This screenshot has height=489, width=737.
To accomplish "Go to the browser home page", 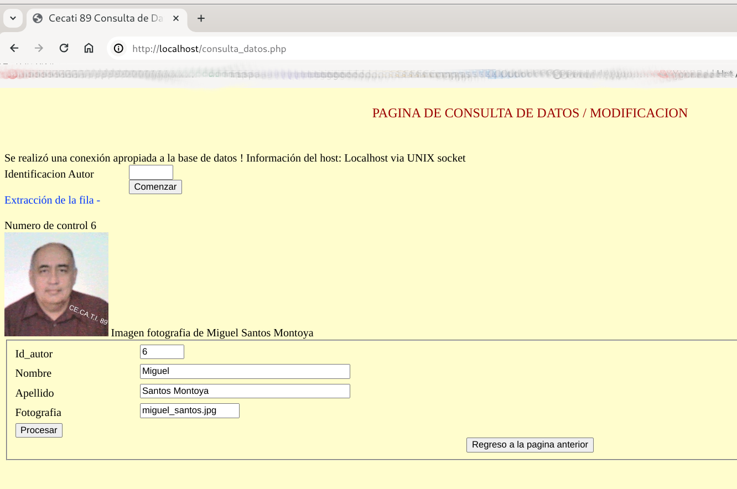I will pos(89,48).
